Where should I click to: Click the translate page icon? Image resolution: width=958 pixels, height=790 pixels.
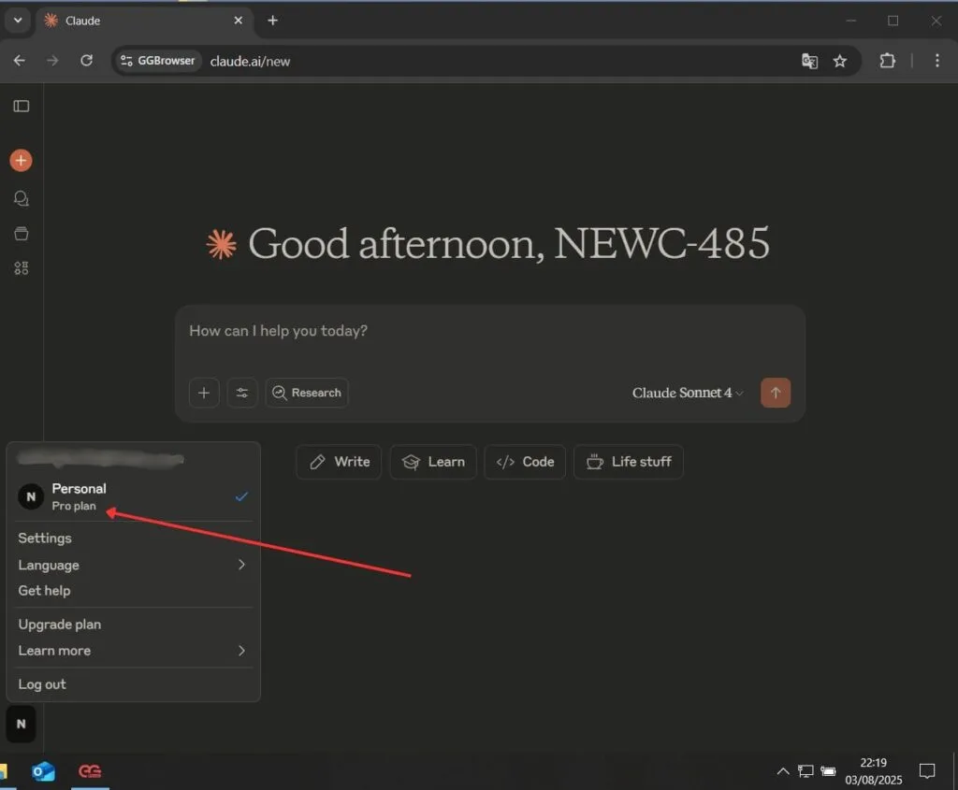[809, 61]
